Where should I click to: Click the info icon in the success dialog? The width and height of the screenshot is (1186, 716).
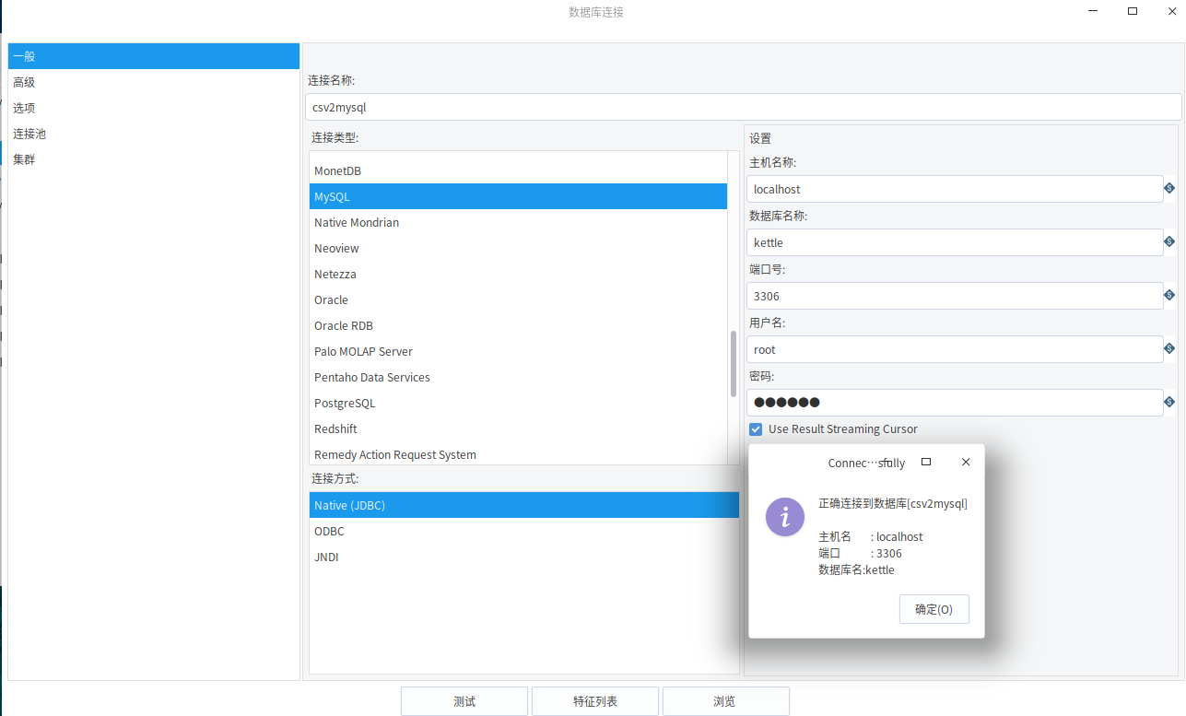tap(785, 517)
